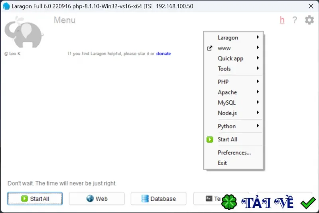
Task: Close the Laragon window
Action: 311,6
